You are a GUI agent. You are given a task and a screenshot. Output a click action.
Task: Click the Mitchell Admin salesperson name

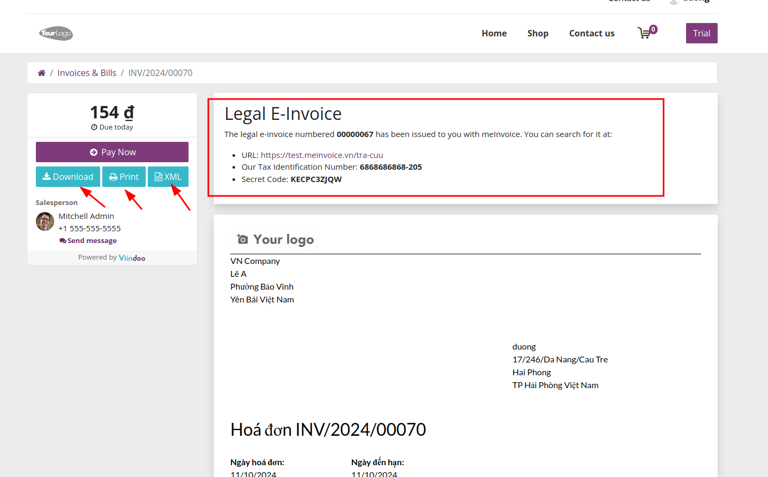[86, 216]
